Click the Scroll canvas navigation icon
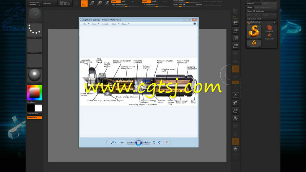Screen dimensions: 306x172 pos(235,23)
